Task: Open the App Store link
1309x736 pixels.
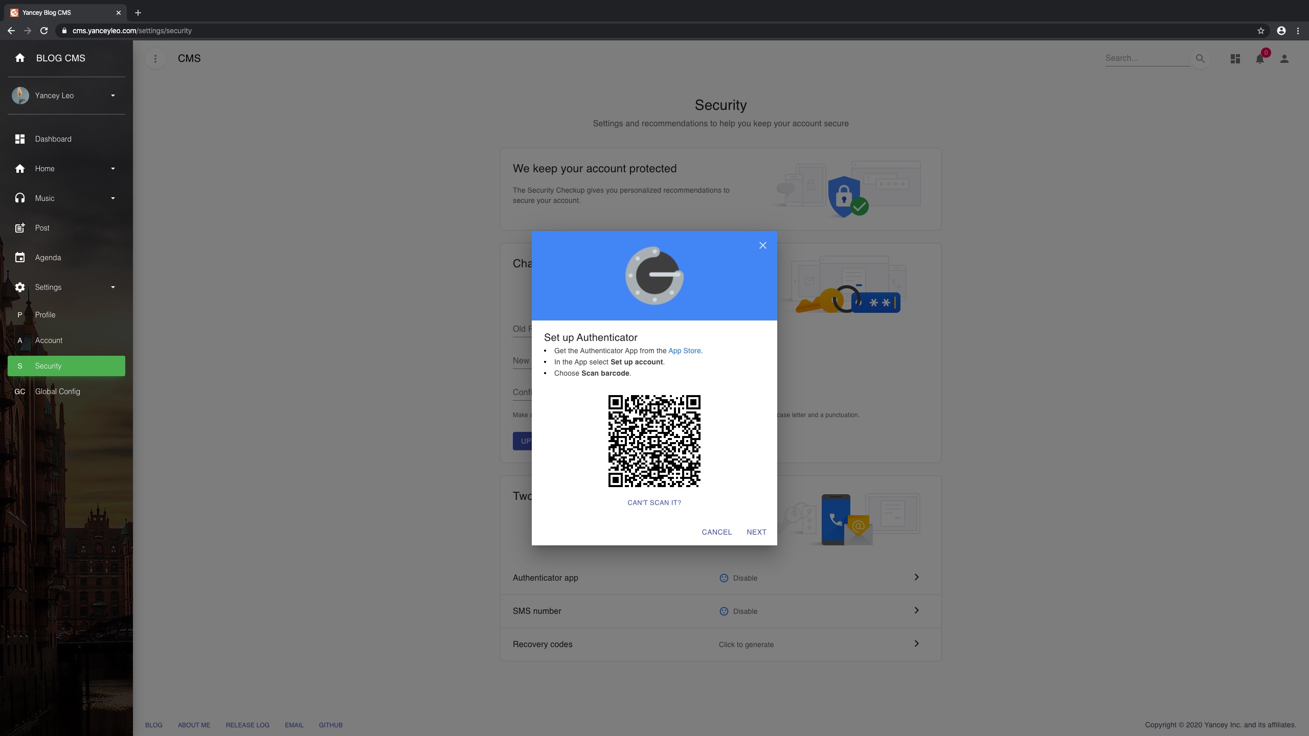Action: point(684,351)
